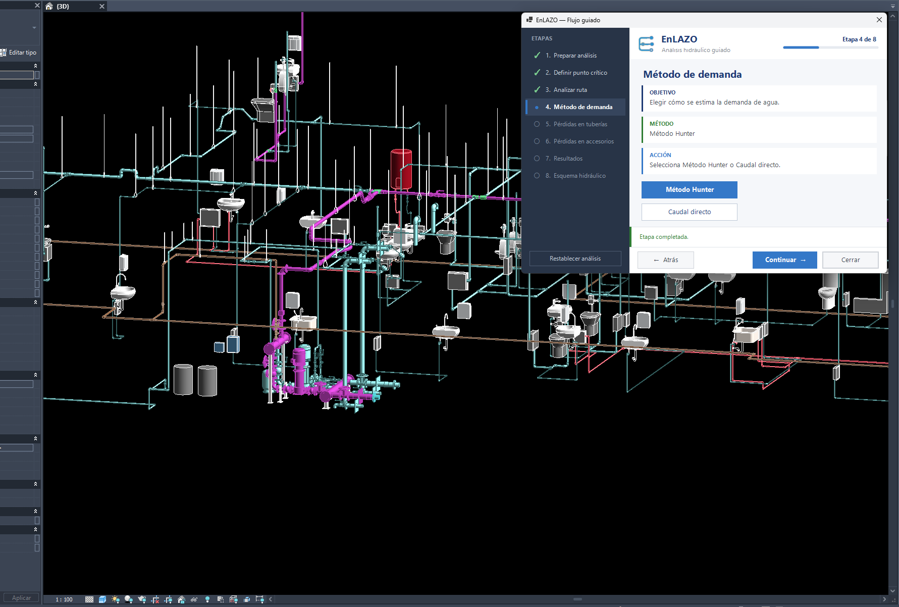899x607 pixels.
Task: Open the type selector dropdown arrow
Action: [34, 28]
